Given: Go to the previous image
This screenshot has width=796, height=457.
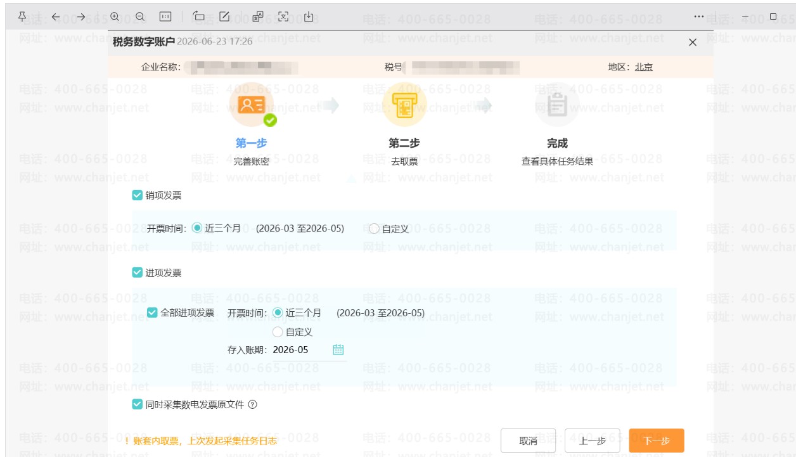Looking at the screenshot, I should 55,16.
